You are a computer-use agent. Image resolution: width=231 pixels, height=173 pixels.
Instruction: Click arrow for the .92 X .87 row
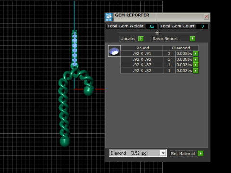coord(195,65)
